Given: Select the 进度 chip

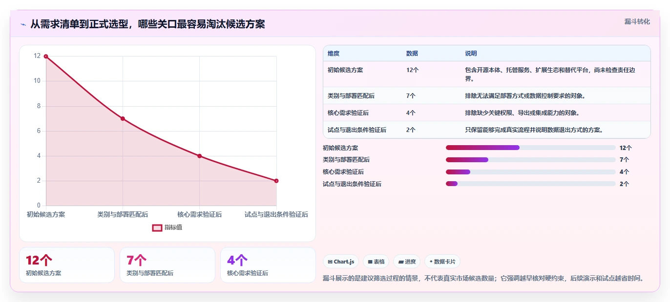Looking at the screenshot, I should (x=407, y=262).
